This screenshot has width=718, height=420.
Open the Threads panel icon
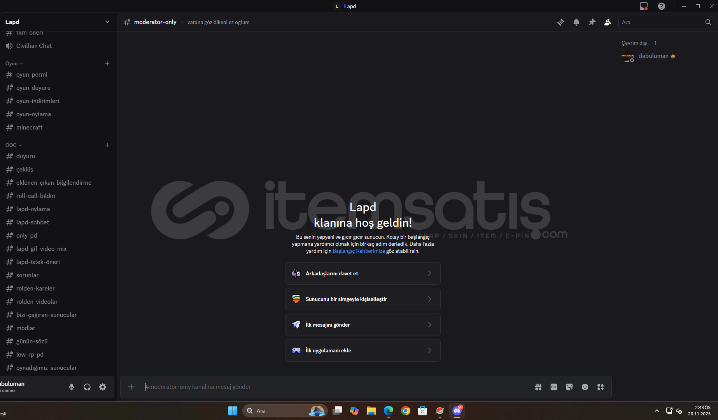pyautogui.click(x=561, y=22)
